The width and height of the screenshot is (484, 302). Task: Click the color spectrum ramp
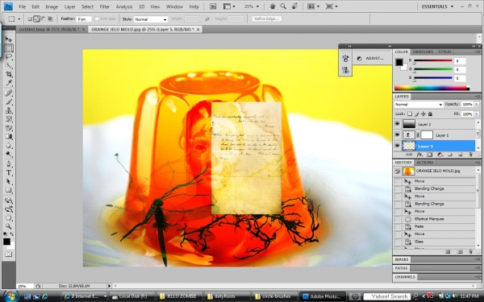pyautogui.click(x=432, y=88)
